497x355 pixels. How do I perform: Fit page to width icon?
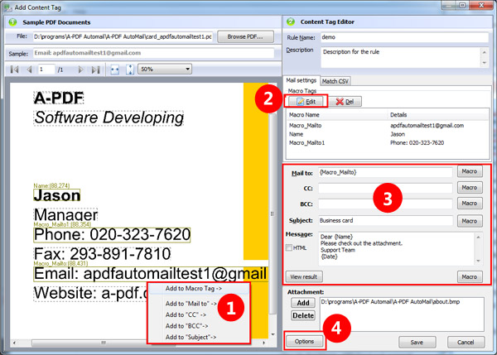coord(115,70)
